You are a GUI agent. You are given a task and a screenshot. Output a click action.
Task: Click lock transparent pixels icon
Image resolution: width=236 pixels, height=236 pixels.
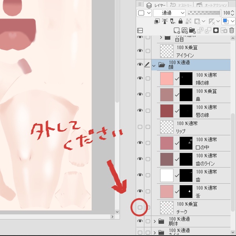pyautogui.click(x=188, y=21)
